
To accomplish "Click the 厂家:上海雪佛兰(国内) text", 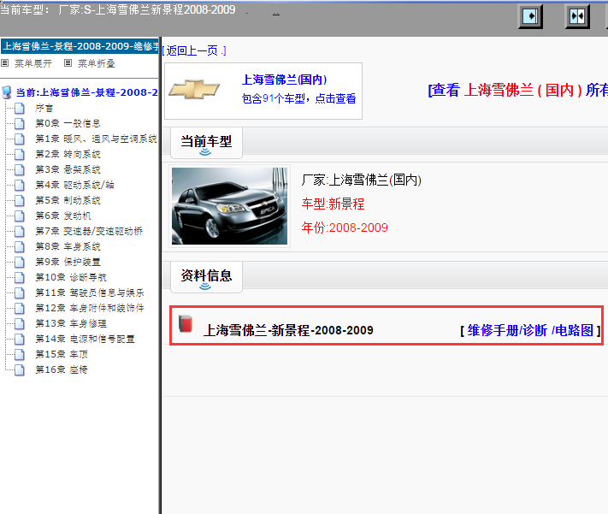I will tap(362, 180).
